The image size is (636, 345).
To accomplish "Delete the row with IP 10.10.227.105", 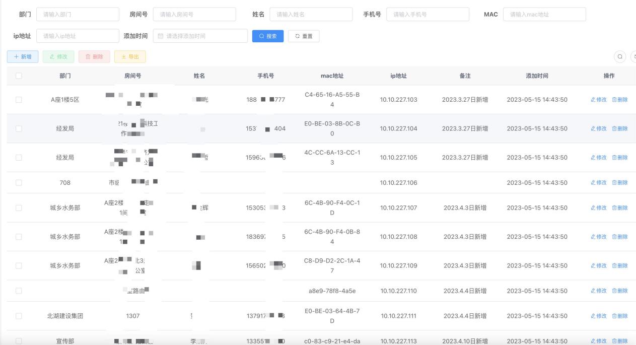I will 620,158.
